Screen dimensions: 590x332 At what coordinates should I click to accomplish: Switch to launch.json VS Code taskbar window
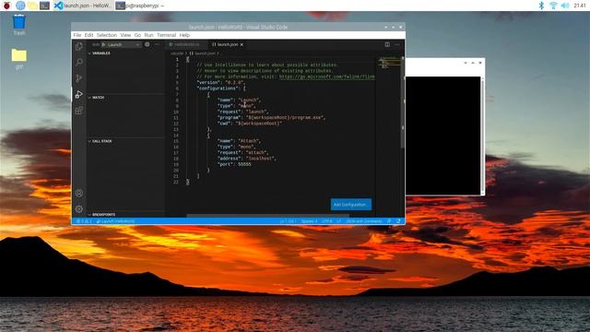(83, 6)
